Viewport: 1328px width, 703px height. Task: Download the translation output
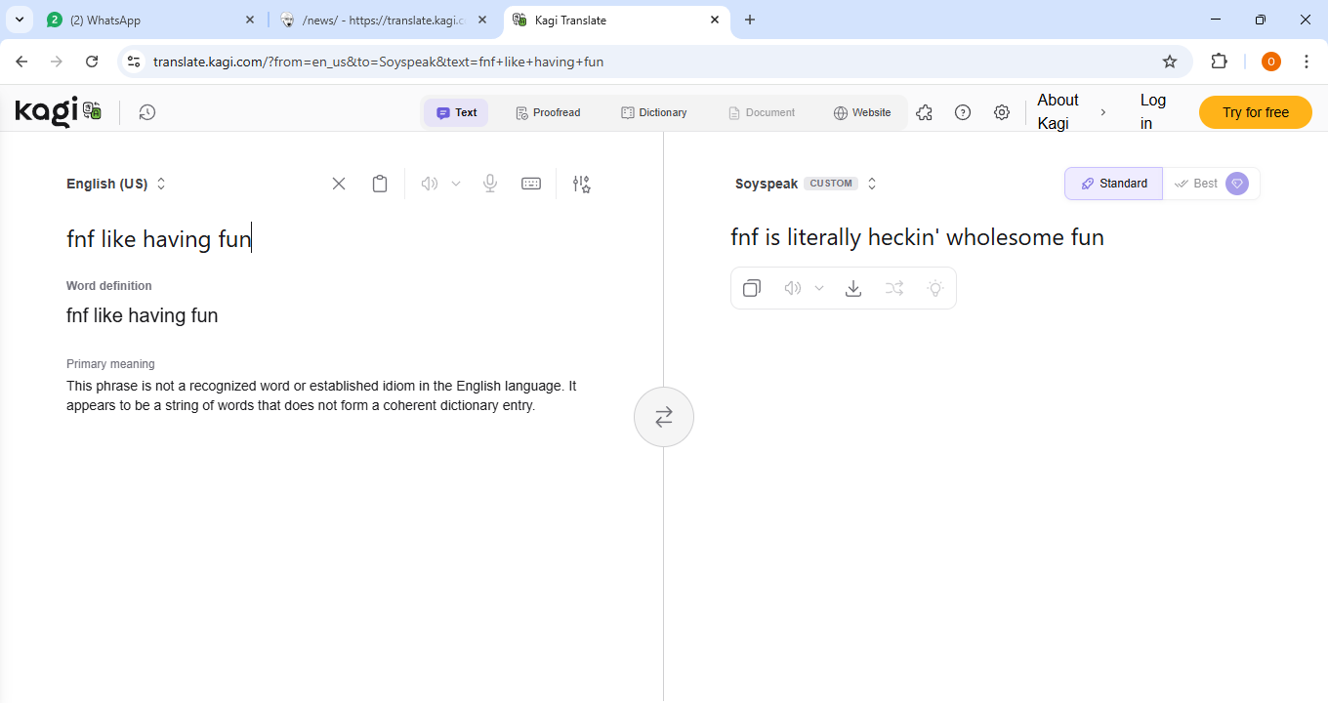coord(853,288)
